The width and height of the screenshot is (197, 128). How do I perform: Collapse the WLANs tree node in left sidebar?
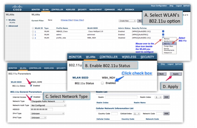pyautogui.click(x=7, y=20)
